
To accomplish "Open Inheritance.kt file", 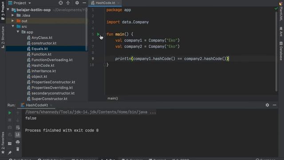I will (x=43, y=71).
